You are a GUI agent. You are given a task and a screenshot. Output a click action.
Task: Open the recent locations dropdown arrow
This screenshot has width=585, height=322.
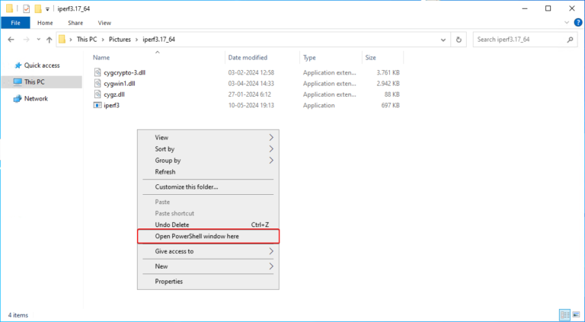pyautogui.click(x=38, y=40)
